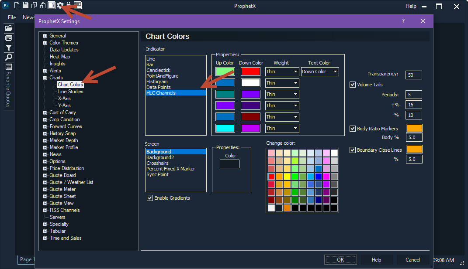
Task: Click the open folder icon in the left sidebar
Action: point(9,28)
